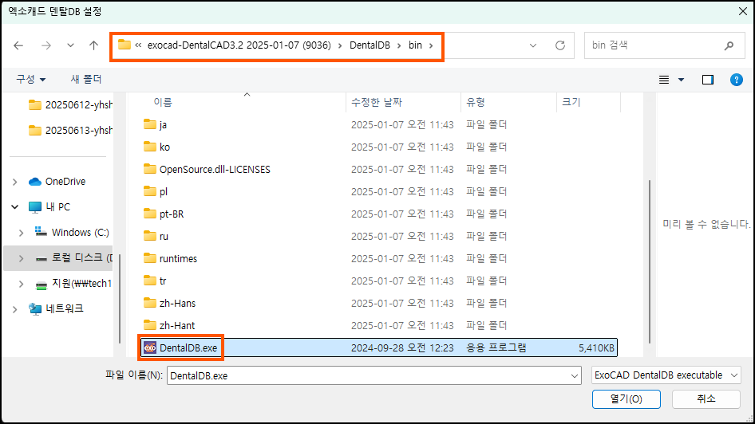Open the view options dropdown

click(x=681, y=80)
